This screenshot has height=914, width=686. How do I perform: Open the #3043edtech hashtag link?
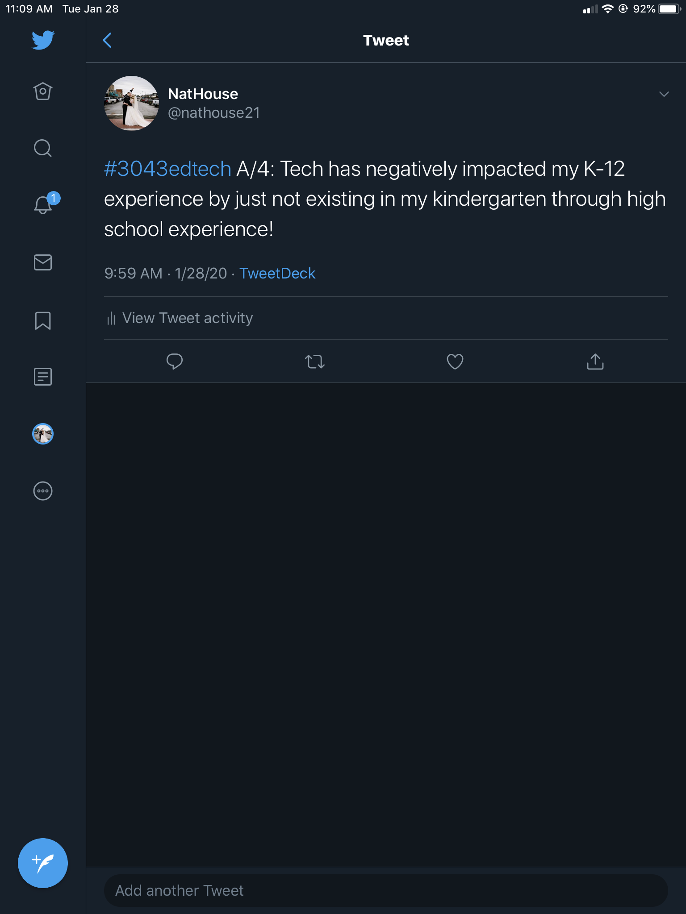(x=167, y=169)
